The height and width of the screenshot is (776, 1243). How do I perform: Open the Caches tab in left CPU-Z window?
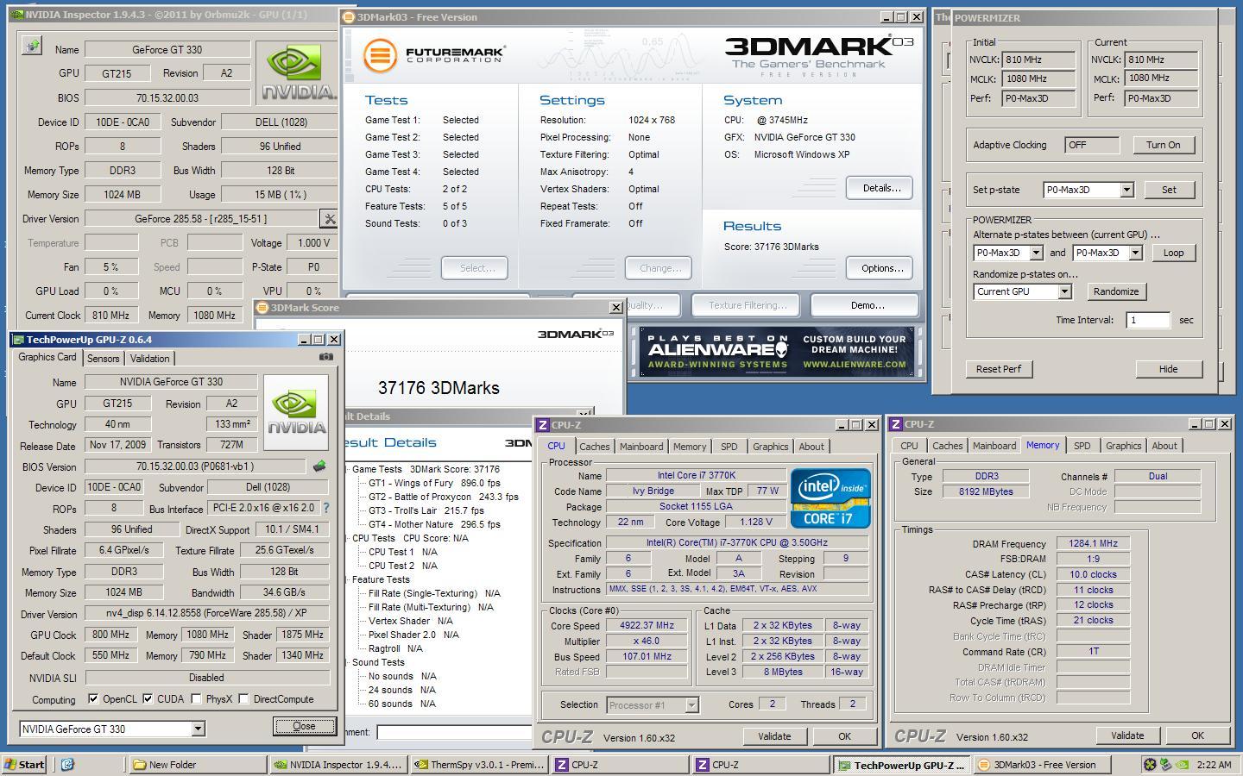click(x=594, y=447)
